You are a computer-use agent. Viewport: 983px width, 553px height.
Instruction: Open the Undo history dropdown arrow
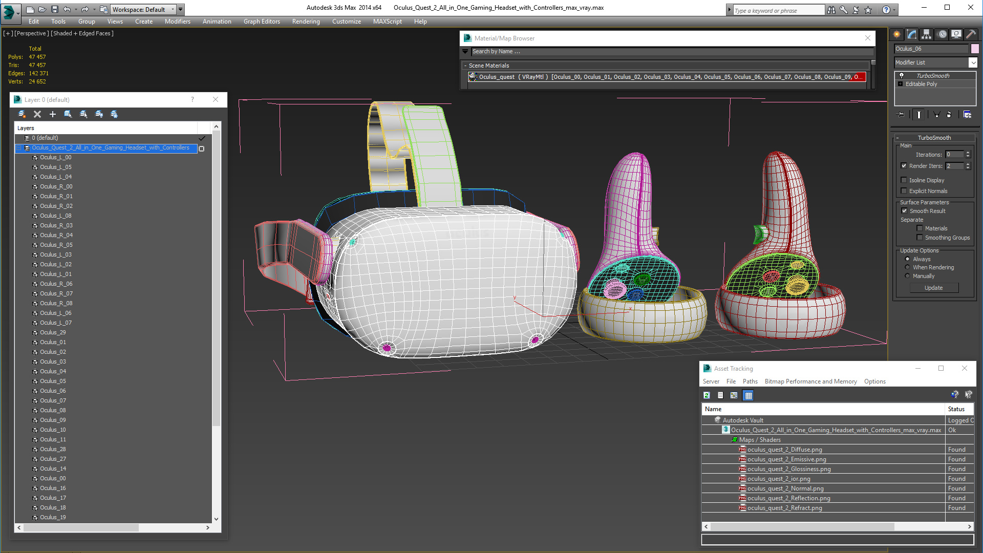76,9
